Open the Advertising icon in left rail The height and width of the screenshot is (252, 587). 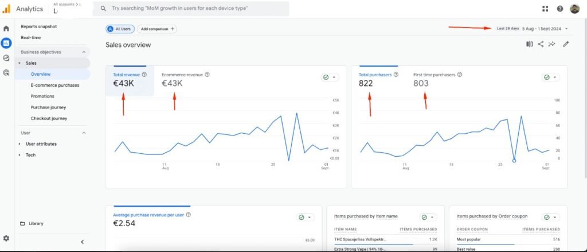(6, 73)
